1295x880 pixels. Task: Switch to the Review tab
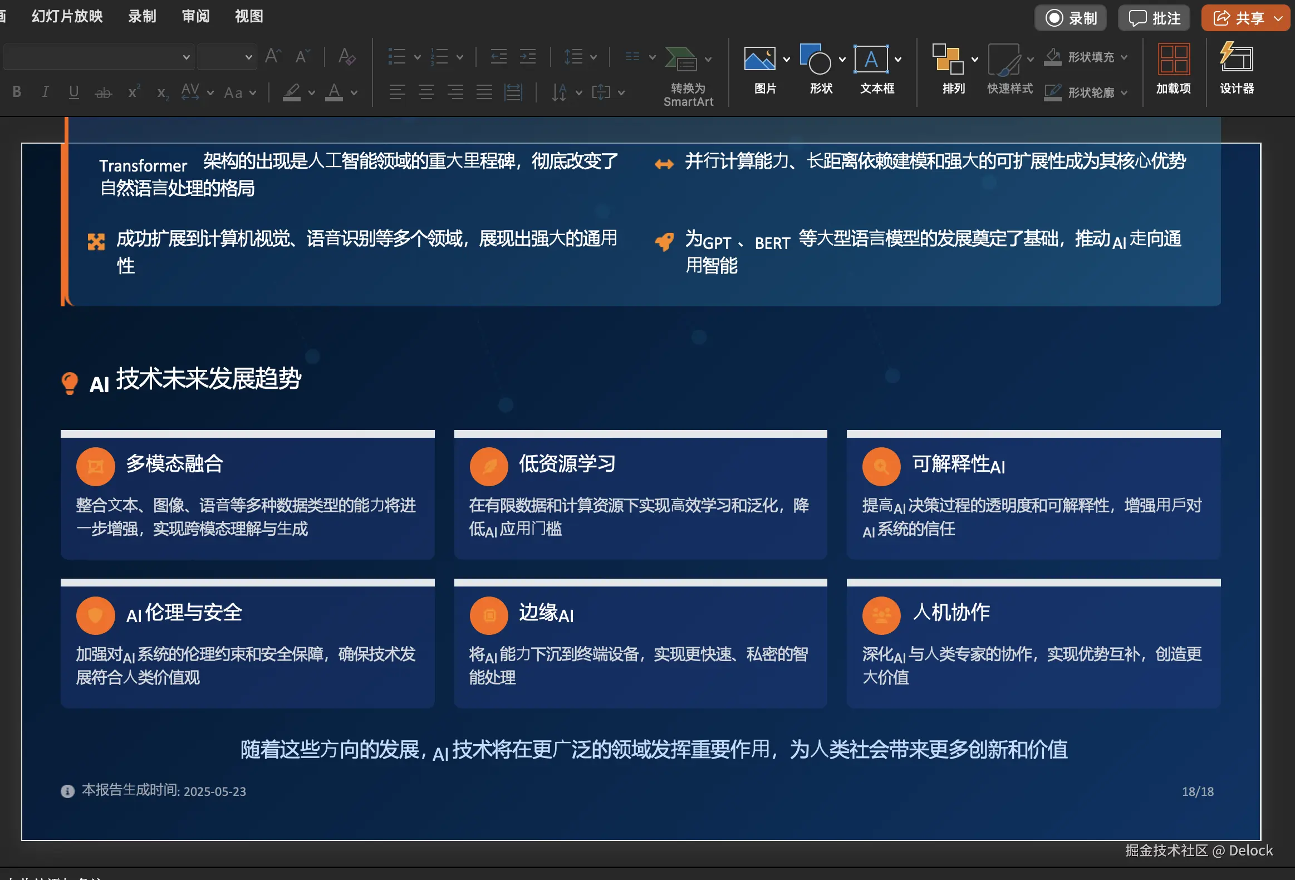pos(195,17)
